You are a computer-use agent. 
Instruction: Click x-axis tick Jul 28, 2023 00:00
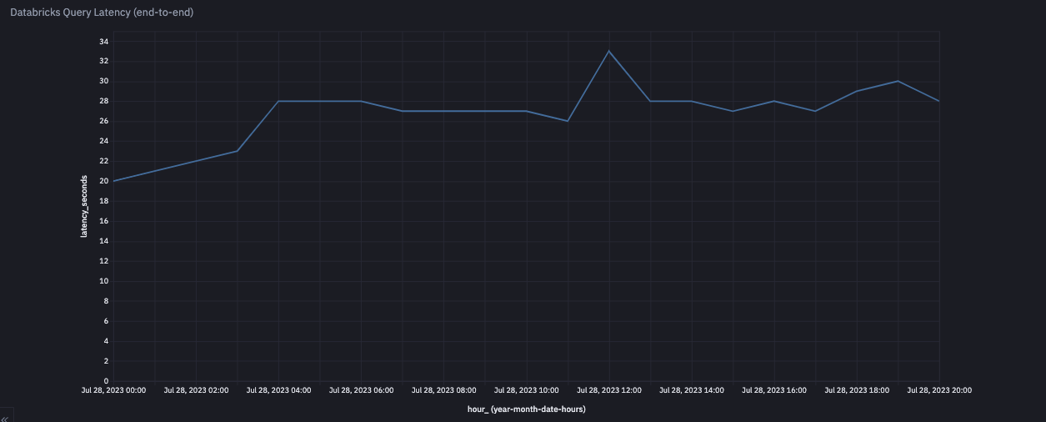tap(113, 389)
